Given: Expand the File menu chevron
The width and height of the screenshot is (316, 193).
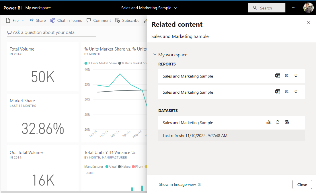Looking at the screenshot, I should 22,20.
